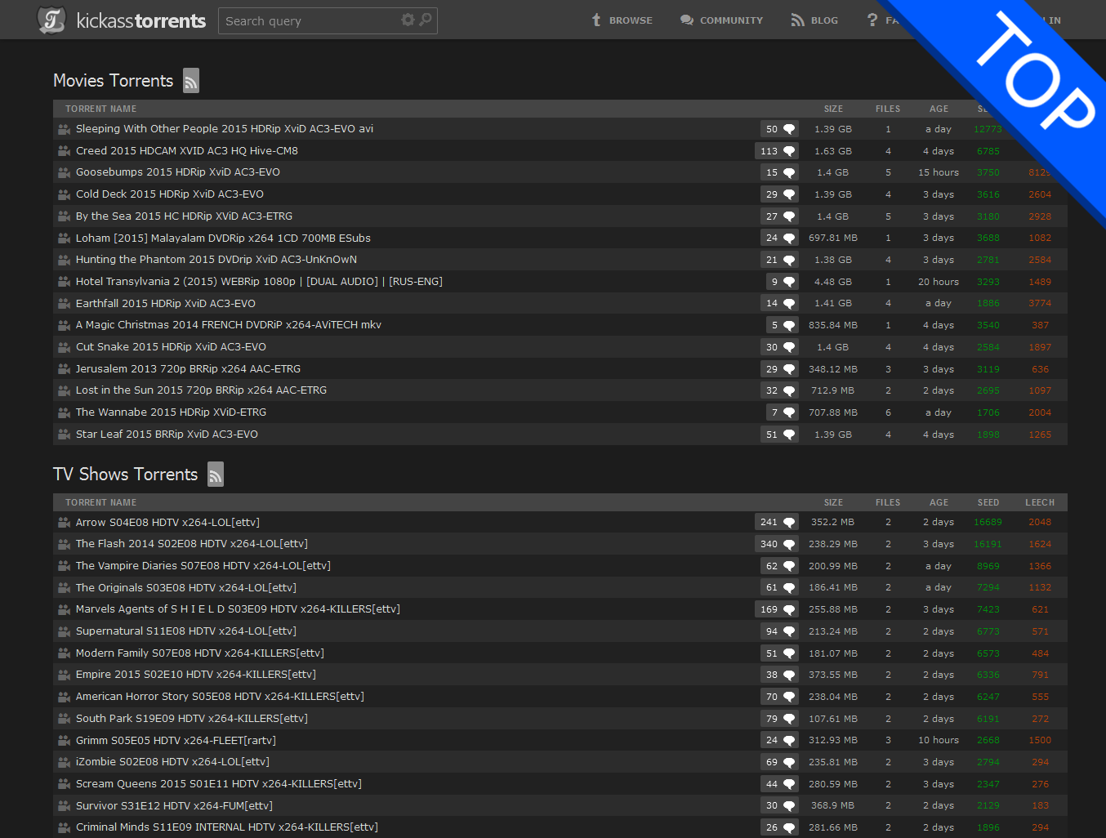Image resolution: width=1106 pixels, height=838 pixels.
Task: Open comments bubble for The Flash S02E08
Action: (776, 544)
